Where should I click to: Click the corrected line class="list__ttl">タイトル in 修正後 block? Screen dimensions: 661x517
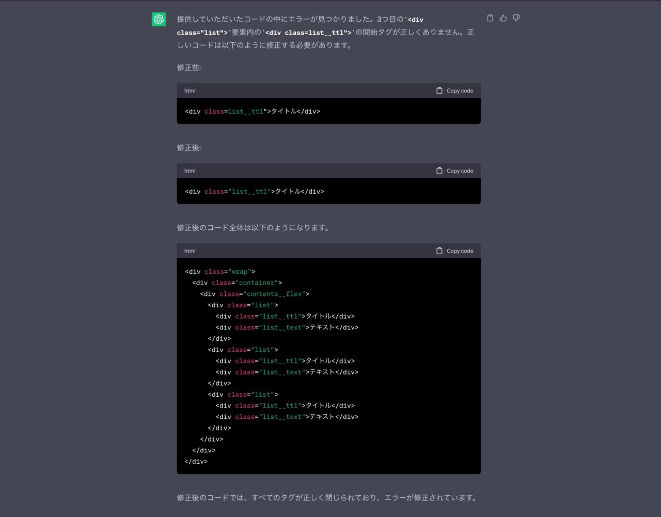(255, 191)
